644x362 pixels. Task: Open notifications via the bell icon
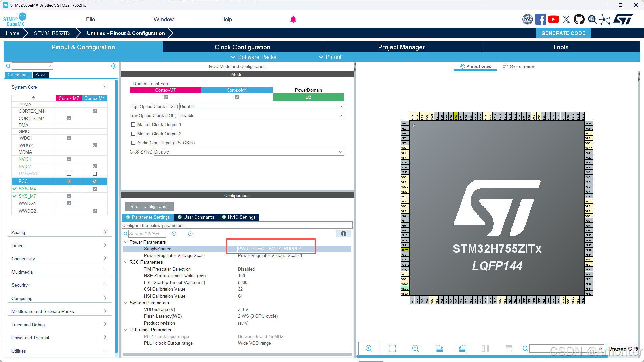(x=293, y=19)
